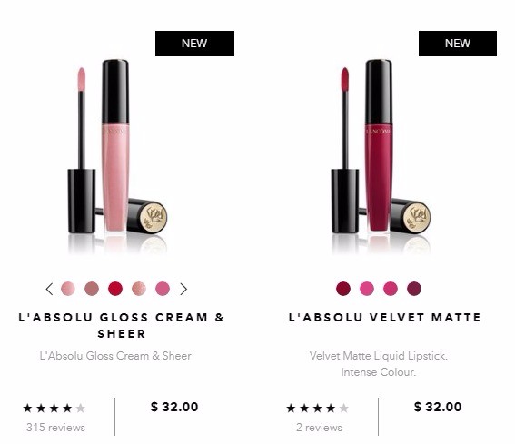Select the light pink Gloss Cream swatch
The image size is (515, 444).
tap(68, 289)
